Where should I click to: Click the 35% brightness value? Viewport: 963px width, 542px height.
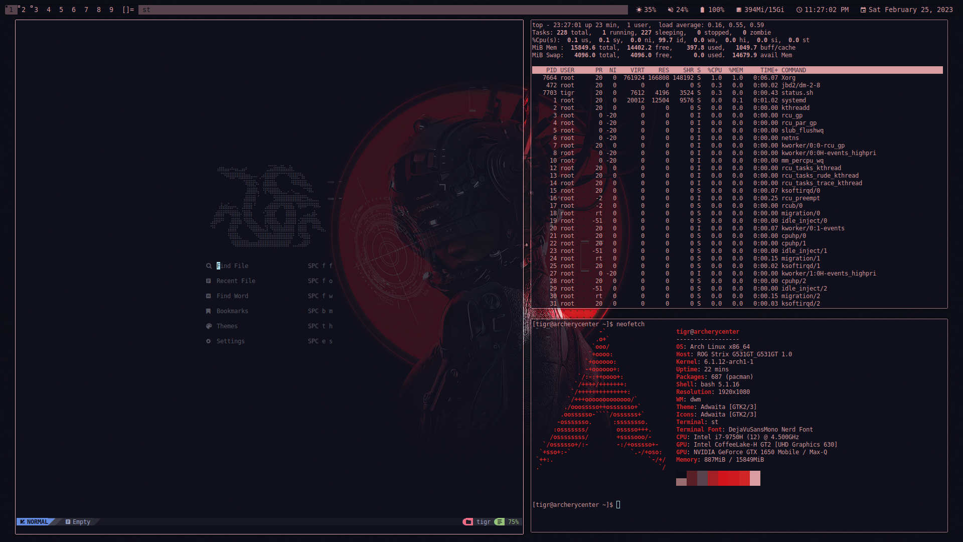650,10
